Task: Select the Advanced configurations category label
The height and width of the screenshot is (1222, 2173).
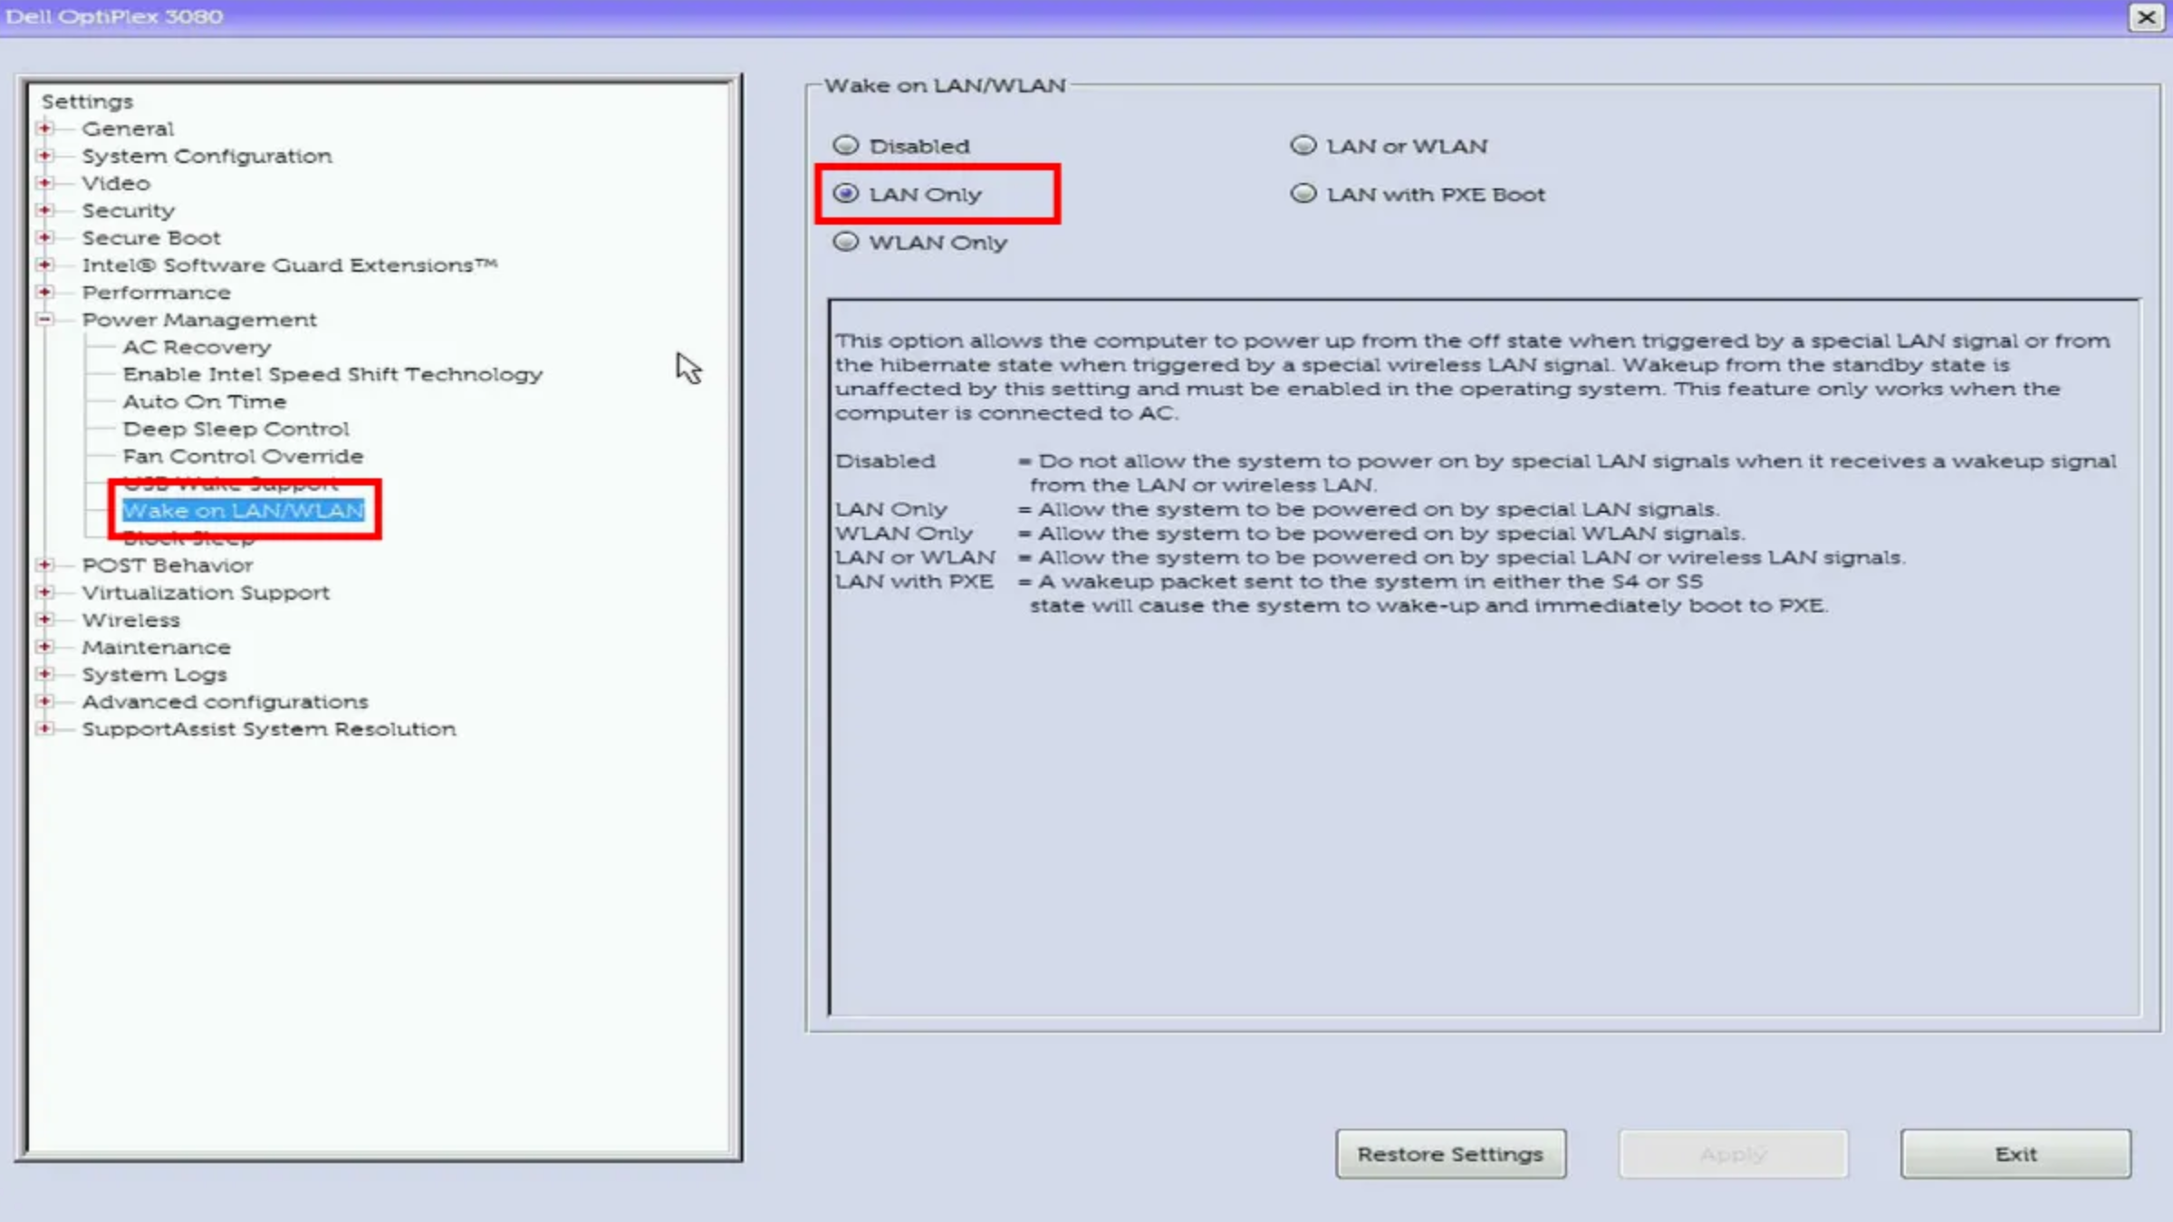Action: 225,702
